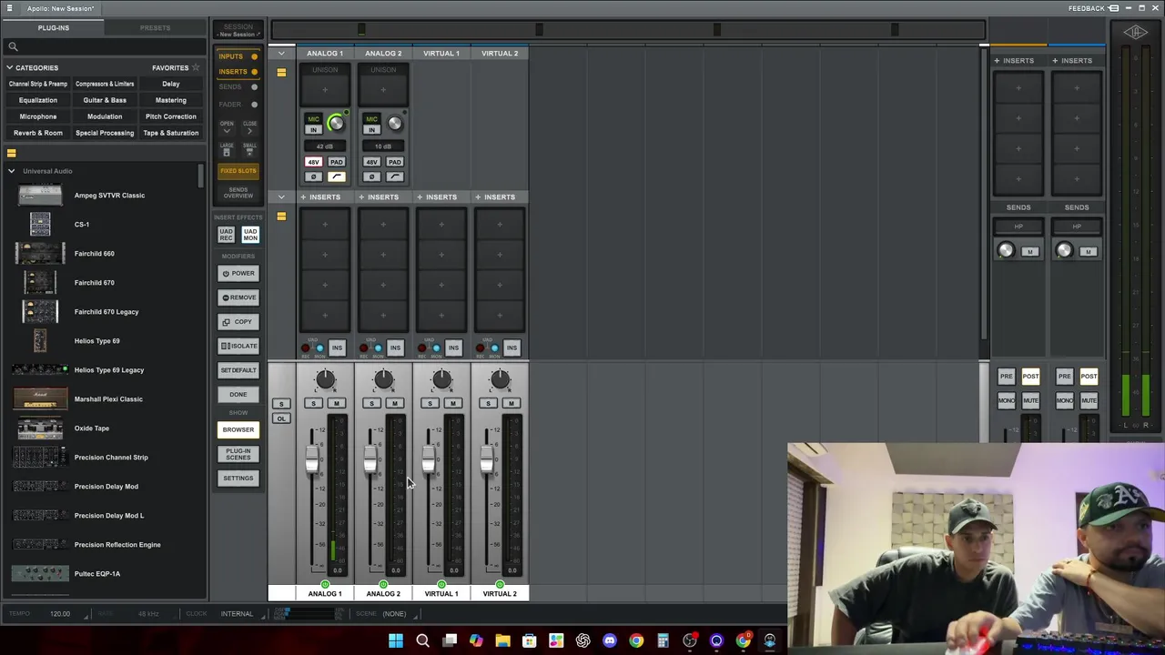
Task: Toggle the Favorites star
Action: (195, 67)
